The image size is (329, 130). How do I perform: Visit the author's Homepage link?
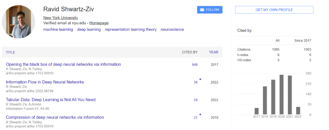99,23
